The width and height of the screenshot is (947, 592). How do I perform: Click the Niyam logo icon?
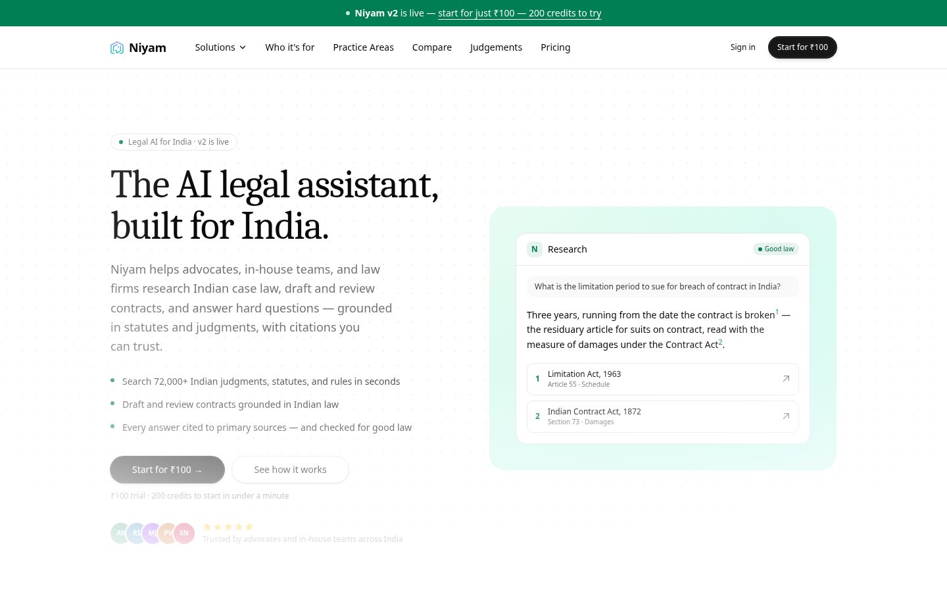pos(117,47)
